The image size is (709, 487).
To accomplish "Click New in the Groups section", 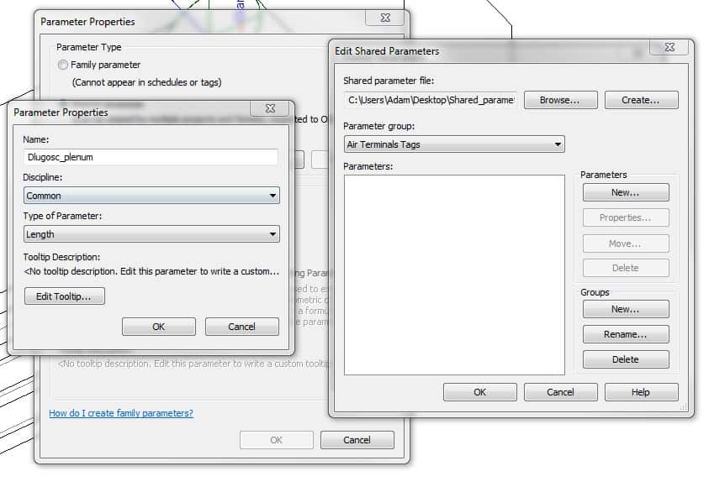I will tap(626, 309).
